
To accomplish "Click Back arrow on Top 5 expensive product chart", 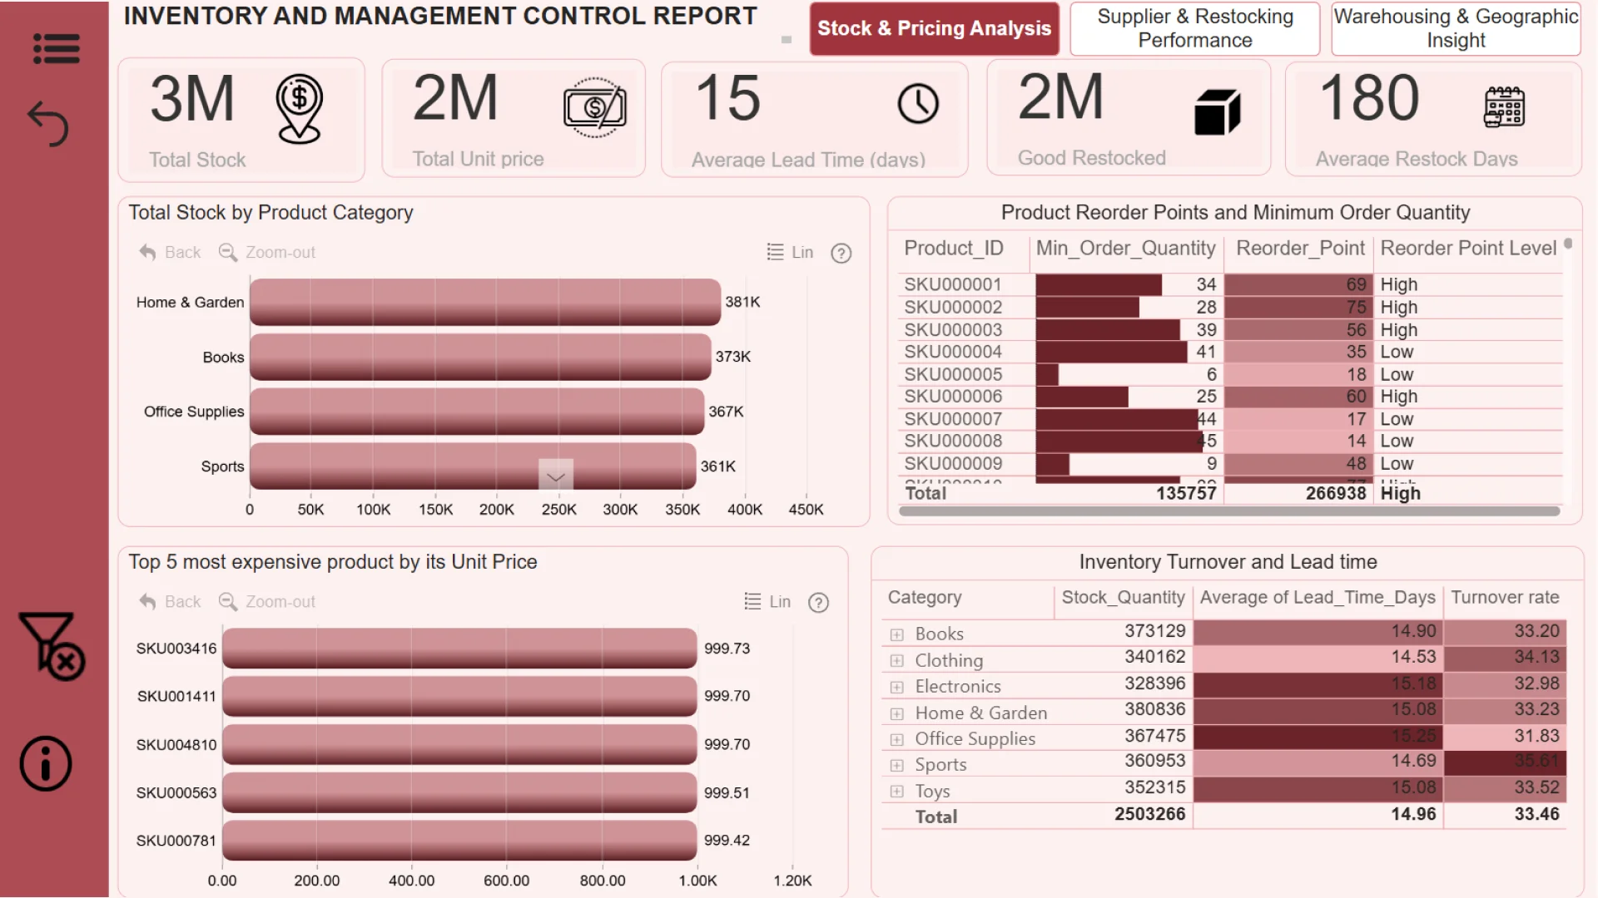I will [x=170, y=601].
